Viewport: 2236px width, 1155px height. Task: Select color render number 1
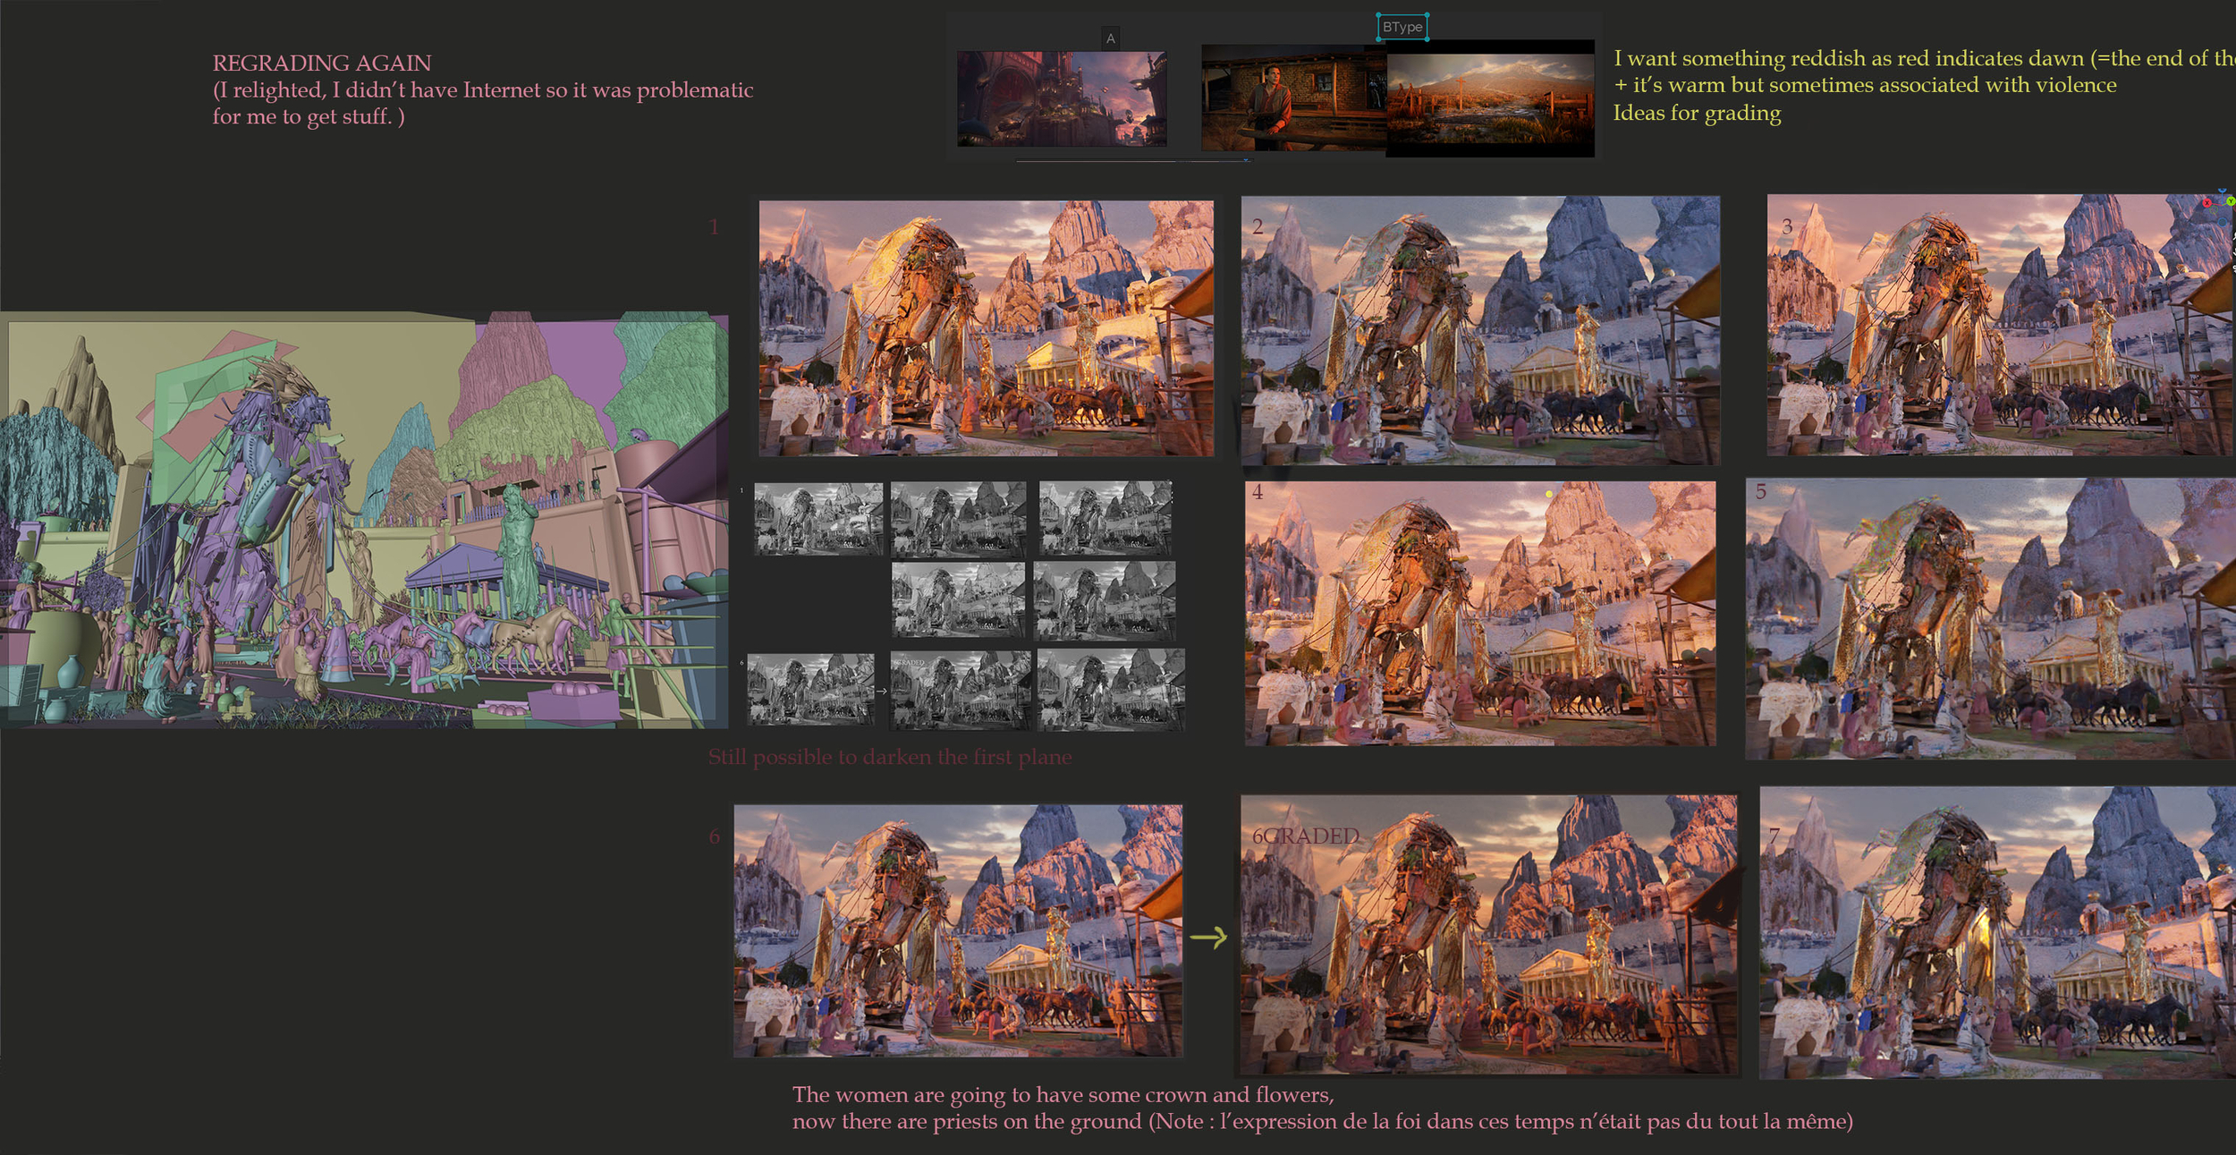tap(986, 328)
